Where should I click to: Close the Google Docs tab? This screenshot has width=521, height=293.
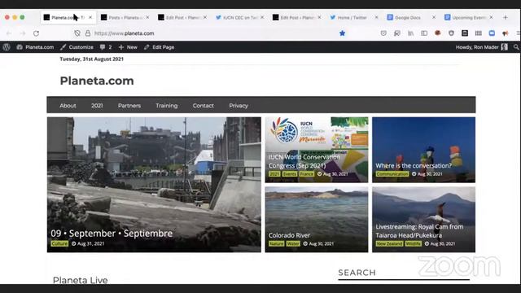(x=434, y=17)
